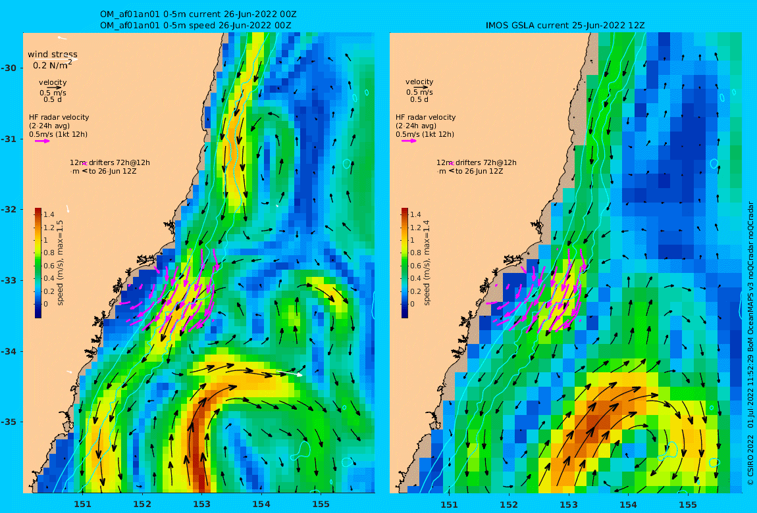Screen dimensions: 757x513
Task: Click the magenta HF radar arrow in right legend
Action: pyautogui.click(x=409, y=141)
